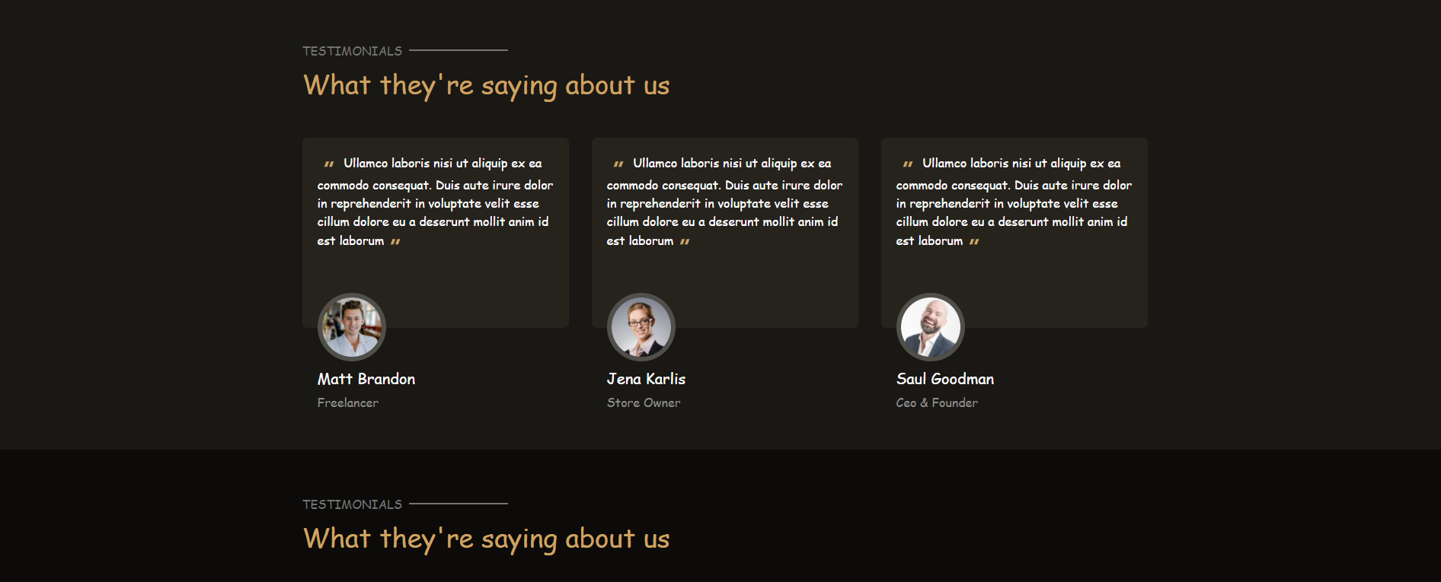This screenshot has height=582, width=1441.
Task: Click the Freelancer job title
Action: tap(348, 403)
